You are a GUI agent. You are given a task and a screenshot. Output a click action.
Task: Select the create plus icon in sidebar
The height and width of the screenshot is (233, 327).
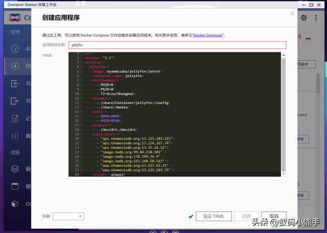(15, 66)
